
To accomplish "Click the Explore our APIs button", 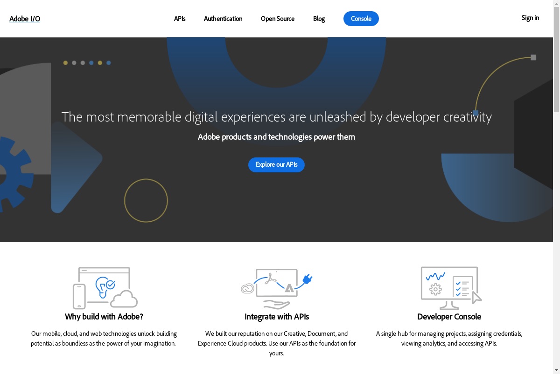I will click(x=276, y=164).
